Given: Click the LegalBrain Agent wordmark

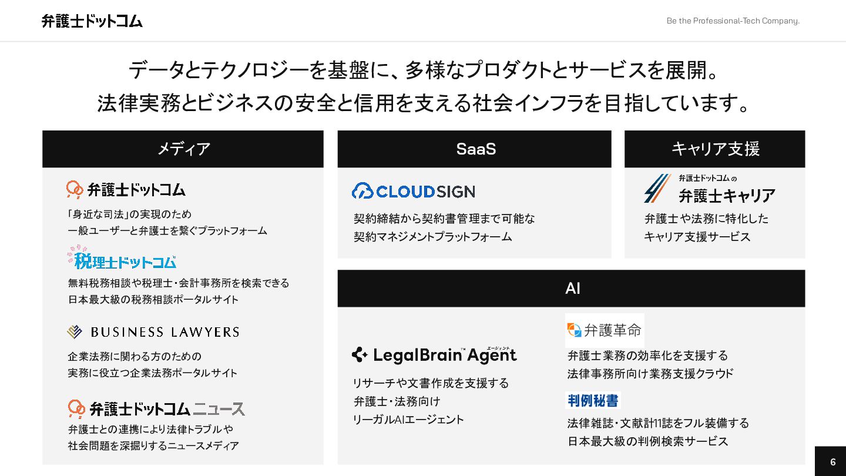Looking at the screenshot, I should pos(445,356).
